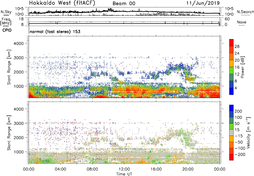Pick the velocity colorbar segment between -50 and -100
This screenshot has height=176, width=254.
point(231,145)
